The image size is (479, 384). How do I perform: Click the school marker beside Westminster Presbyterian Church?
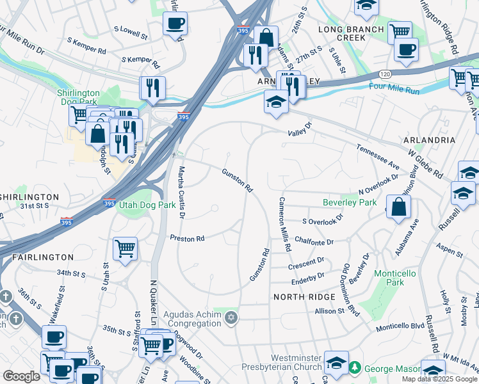click(336, 365)
